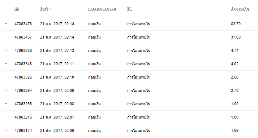
Task: Click the red minus icon next to 47863255
Action: coord(6,103)
